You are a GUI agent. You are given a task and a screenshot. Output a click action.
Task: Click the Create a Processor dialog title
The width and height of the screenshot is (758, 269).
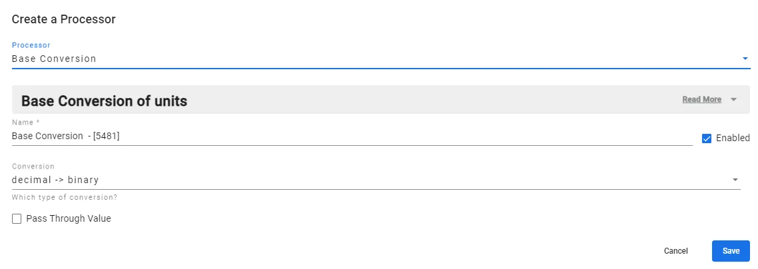pos(64,19)
